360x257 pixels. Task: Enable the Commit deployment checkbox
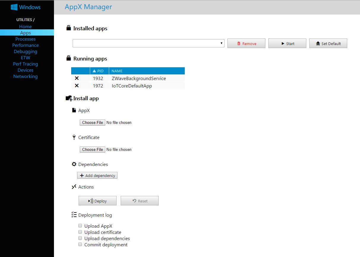click(80, 245)
